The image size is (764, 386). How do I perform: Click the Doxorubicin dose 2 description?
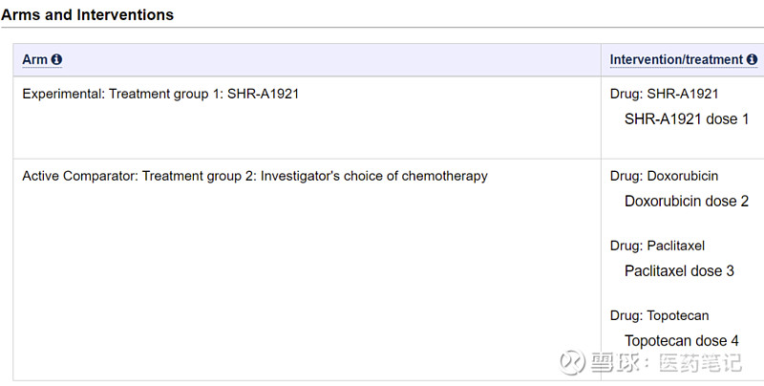point(686,201)
